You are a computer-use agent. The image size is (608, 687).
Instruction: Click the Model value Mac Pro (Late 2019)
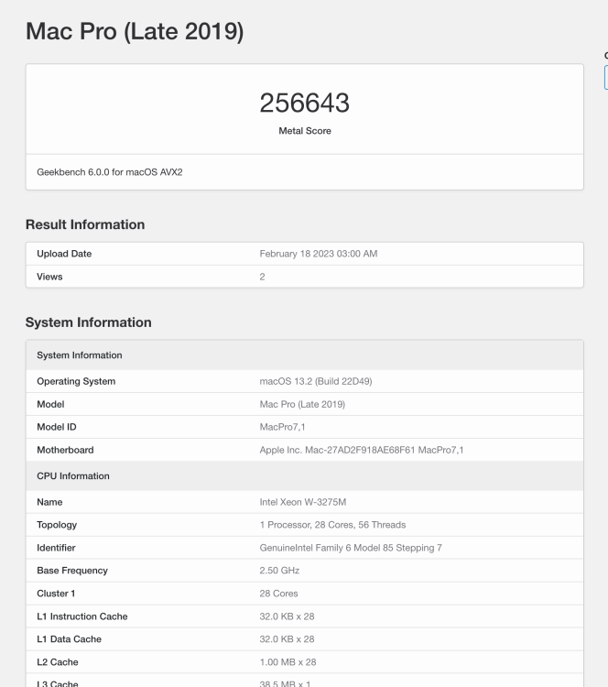pyautogui.click(x=302, y=404)
